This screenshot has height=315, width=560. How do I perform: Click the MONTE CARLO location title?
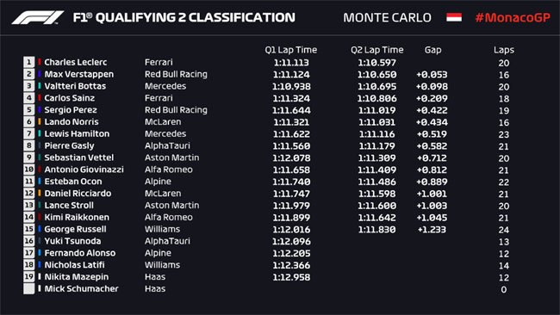click(x=387, y=17)
